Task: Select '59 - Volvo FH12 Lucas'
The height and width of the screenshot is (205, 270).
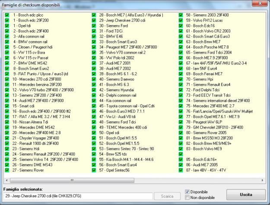Action: click(x=204, y=20)
